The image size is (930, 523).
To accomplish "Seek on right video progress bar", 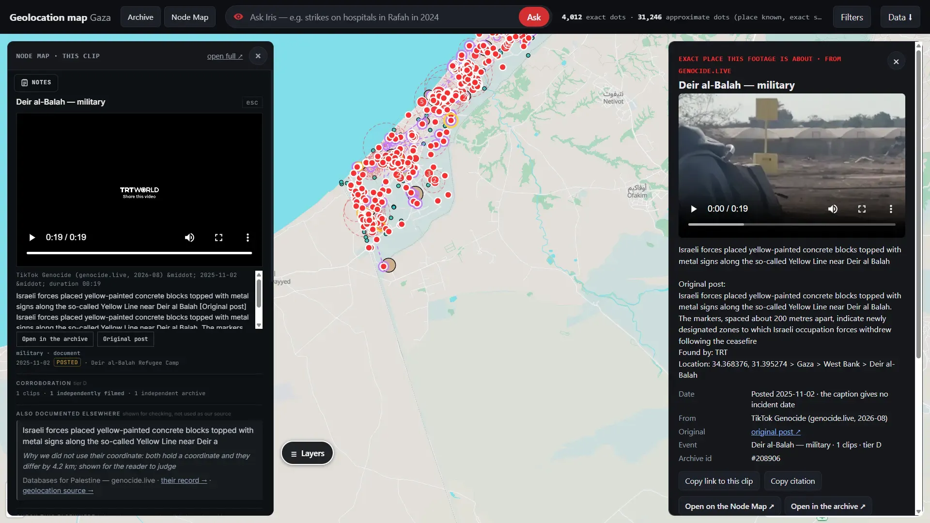I will (x=791, y=225).
